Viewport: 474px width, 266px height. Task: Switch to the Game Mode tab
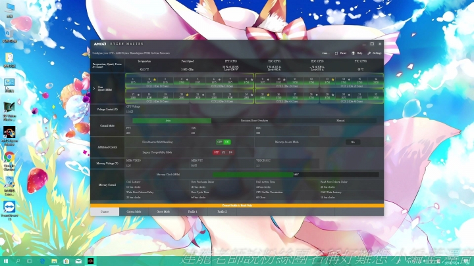pyautogui.click(x=163, y=211)
